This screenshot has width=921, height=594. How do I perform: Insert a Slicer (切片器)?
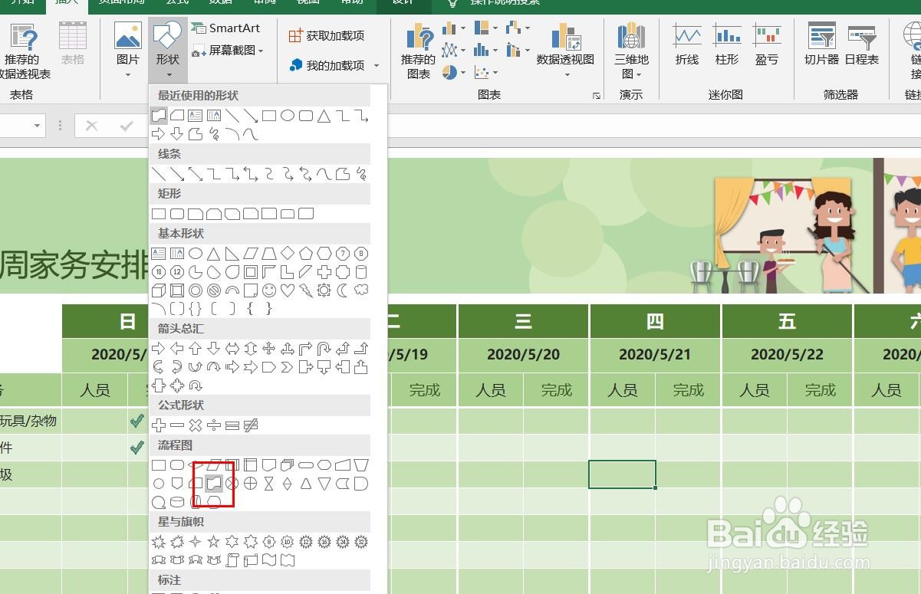pos(821,44)
